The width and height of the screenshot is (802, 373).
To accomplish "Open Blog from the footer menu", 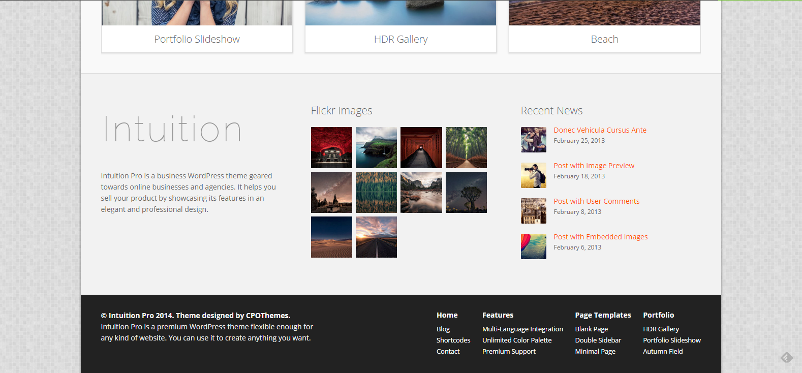I will click(443, 329).
